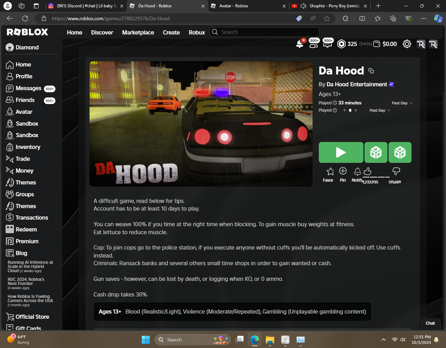Click the Robux hexagon balance icon

341,44
